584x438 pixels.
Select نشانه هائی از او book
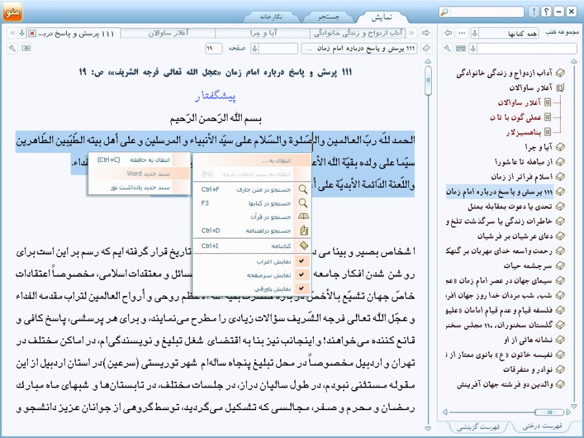tap(528, 340)
